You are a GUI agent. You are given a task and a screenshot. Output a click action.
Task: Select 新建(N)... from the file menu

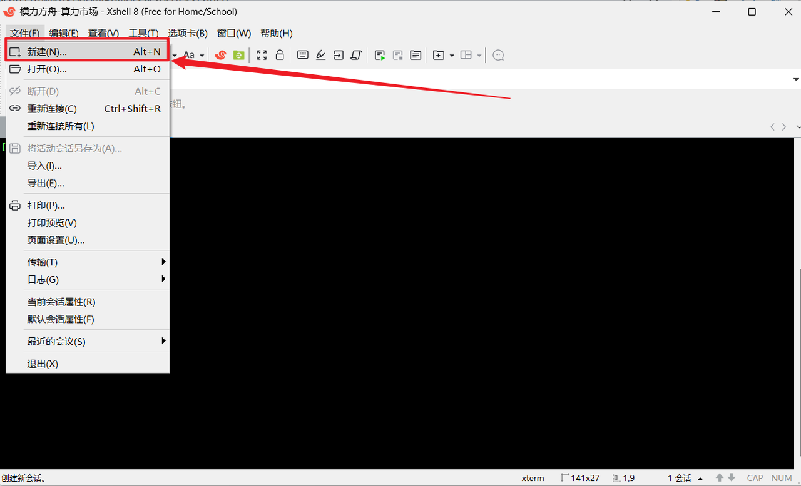pyautogui.click(x=88, y=52)
